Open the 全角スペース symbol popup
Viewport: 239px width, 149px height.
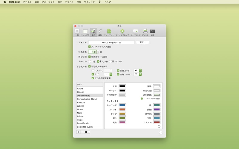pos(137,74)
